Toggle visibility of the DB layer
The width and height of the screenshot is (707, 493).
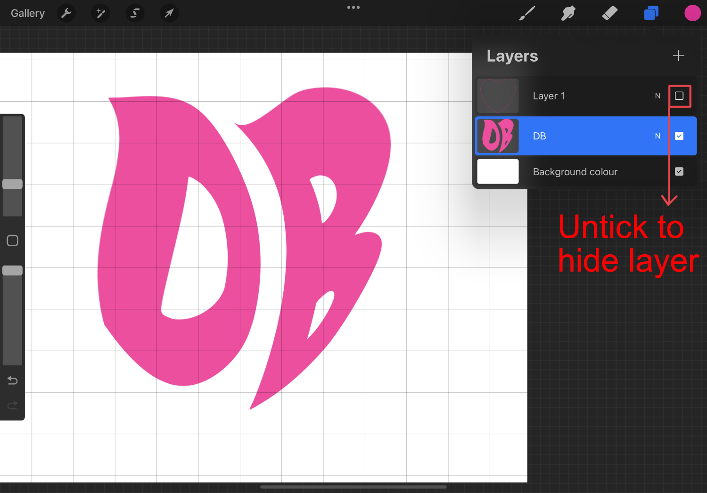click(x=679, y=136)
